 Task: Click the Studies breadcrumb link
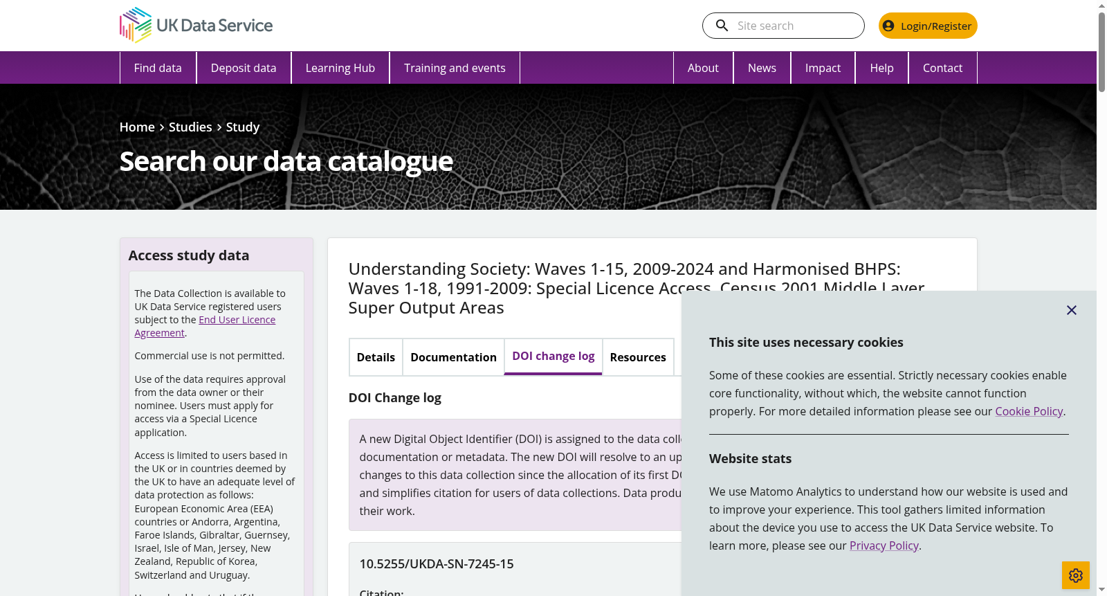pos(190,127)
